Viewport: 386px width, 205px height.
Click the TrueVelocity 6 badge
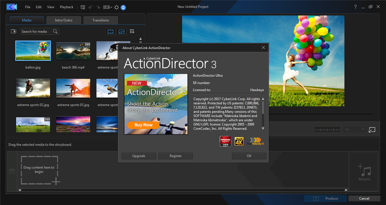coord(255,141)
